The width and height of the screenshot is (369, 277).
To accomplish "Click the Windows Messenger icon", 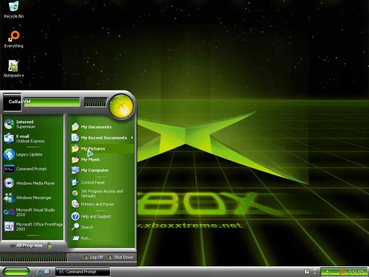I will 9,198.
